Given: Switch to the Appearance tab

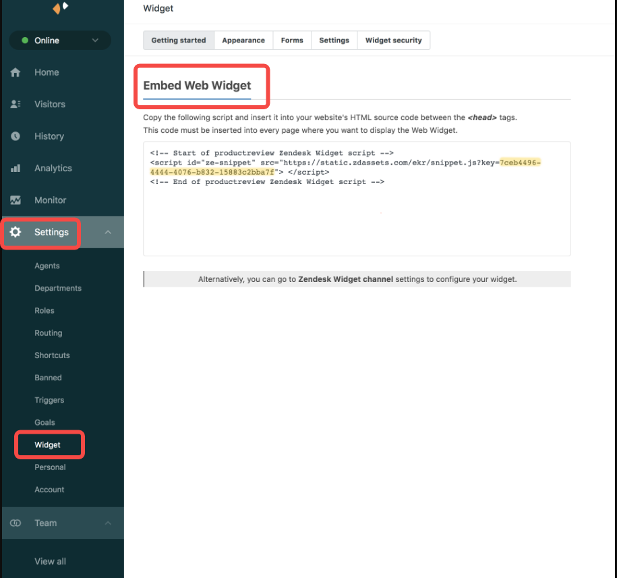Looking at the screenshot, I should (x=243, y=40).
